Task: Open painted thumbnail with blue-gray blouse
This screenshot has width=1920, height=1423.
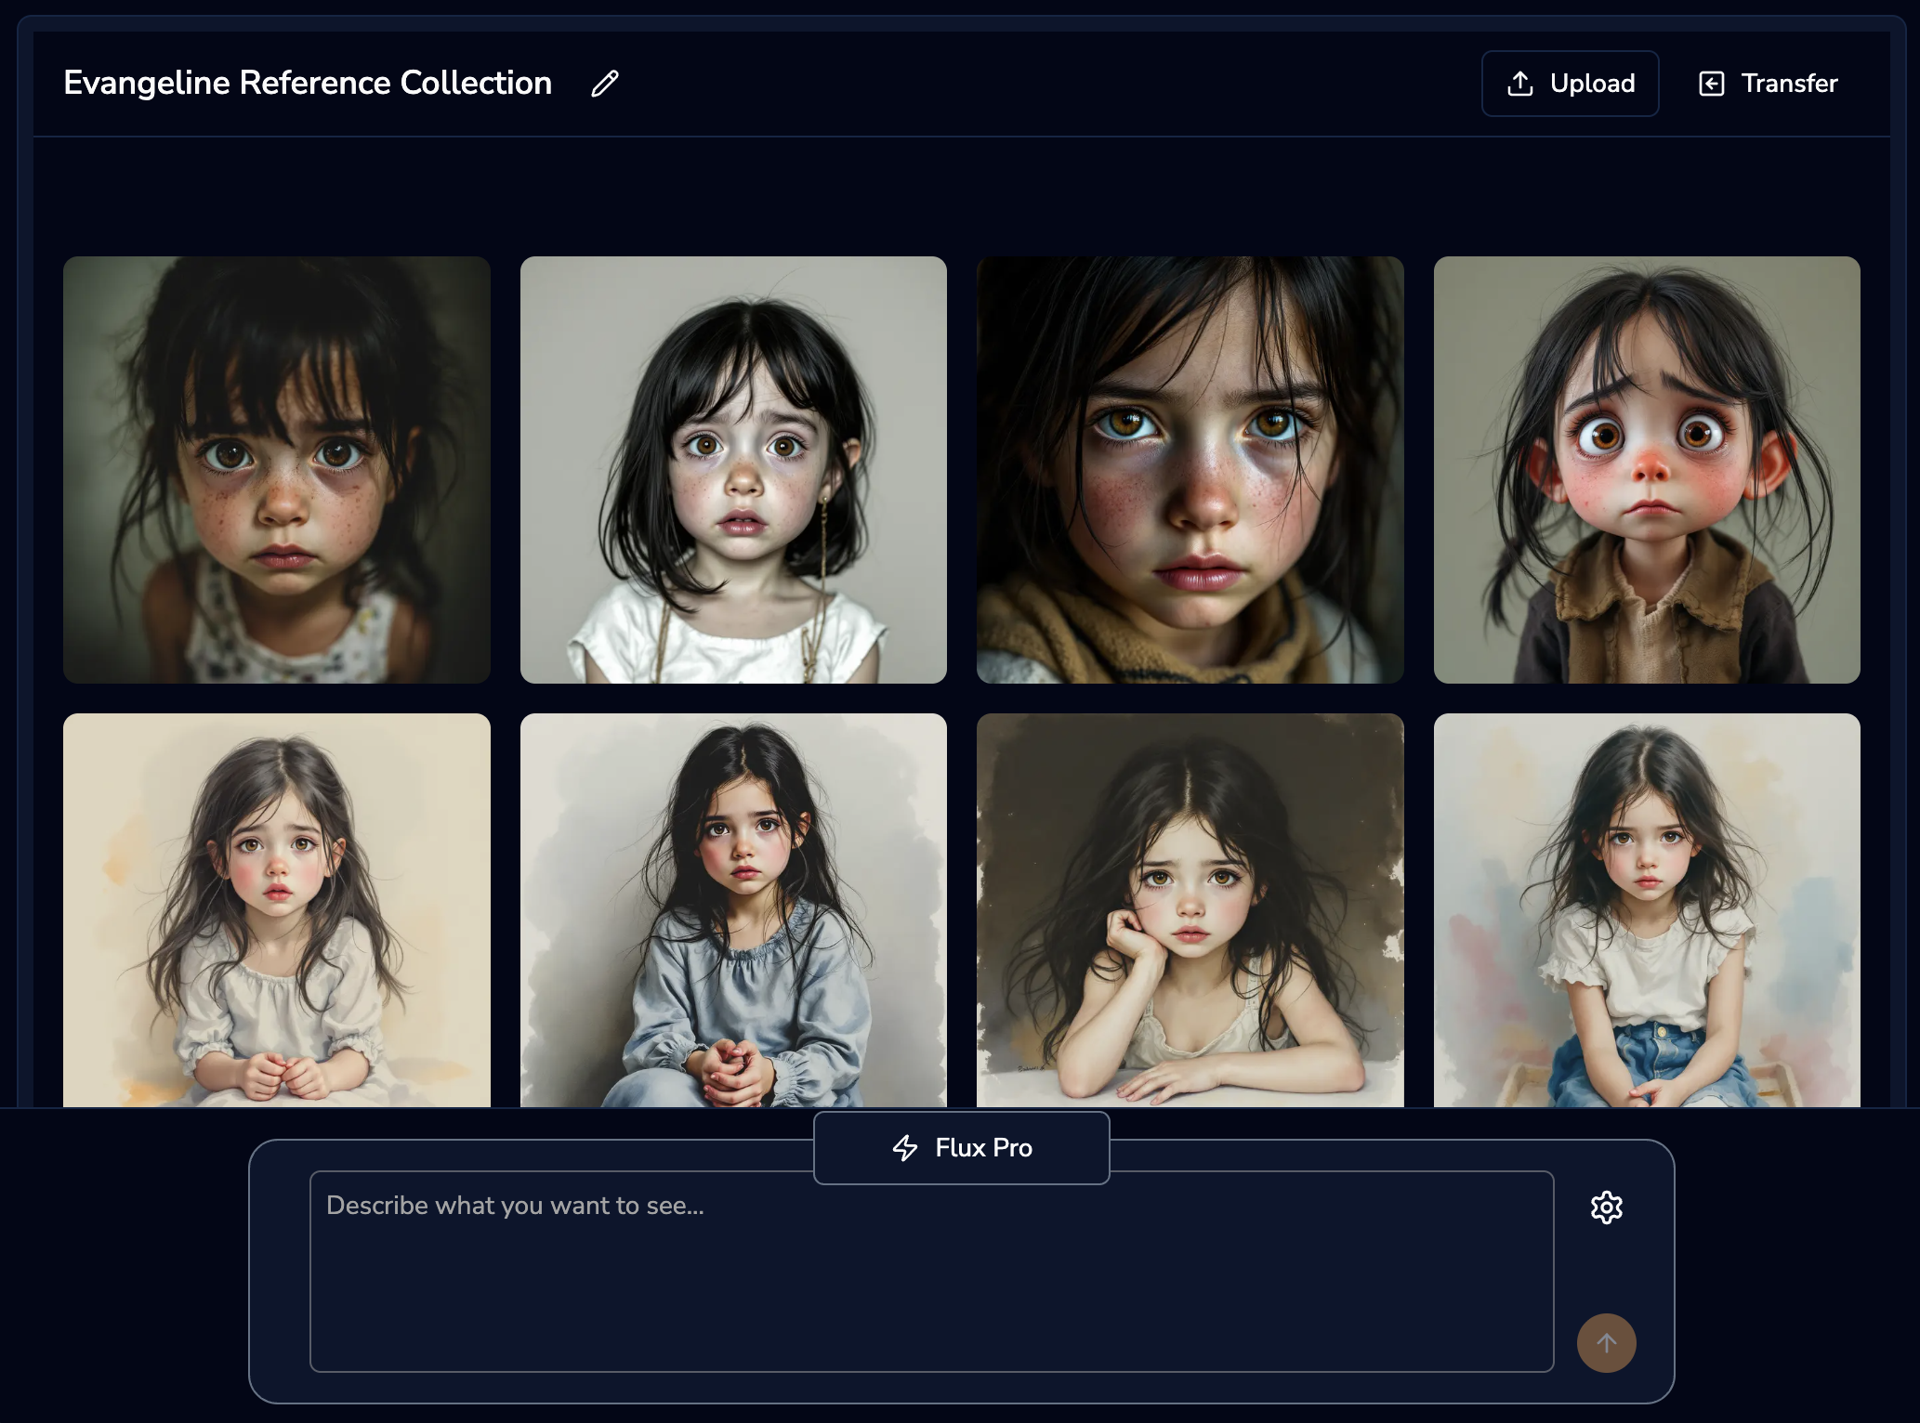Action: click(733, 910)
